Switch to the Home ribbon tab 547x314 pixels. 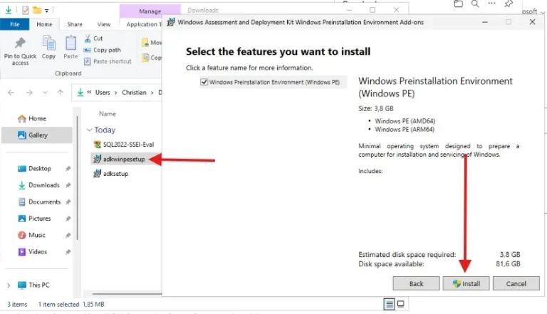pos(44,24)
